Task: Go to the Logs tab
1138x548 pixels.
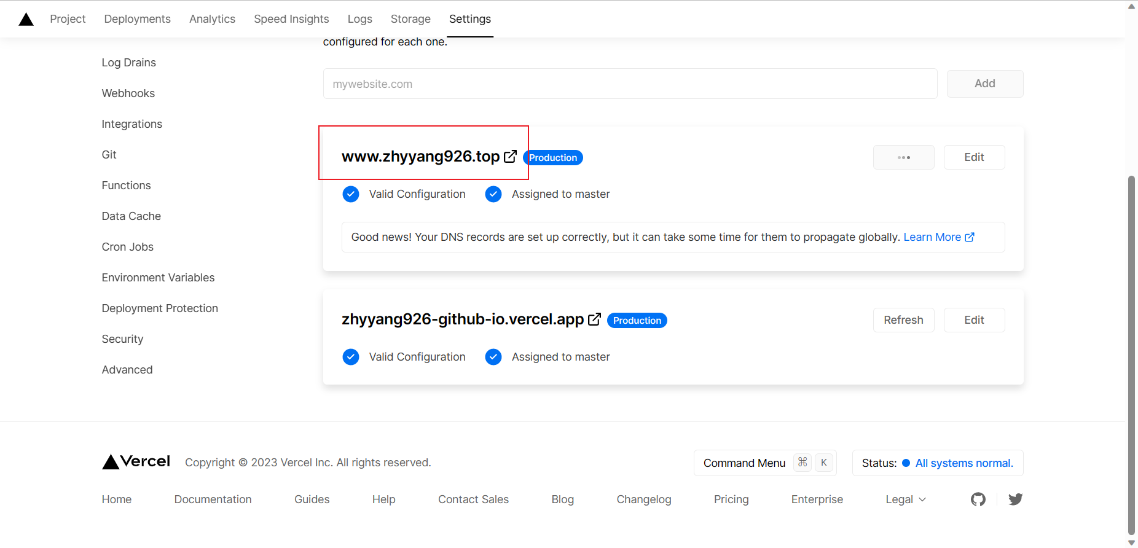Action: pyautogui.click(x=360, y=19)
